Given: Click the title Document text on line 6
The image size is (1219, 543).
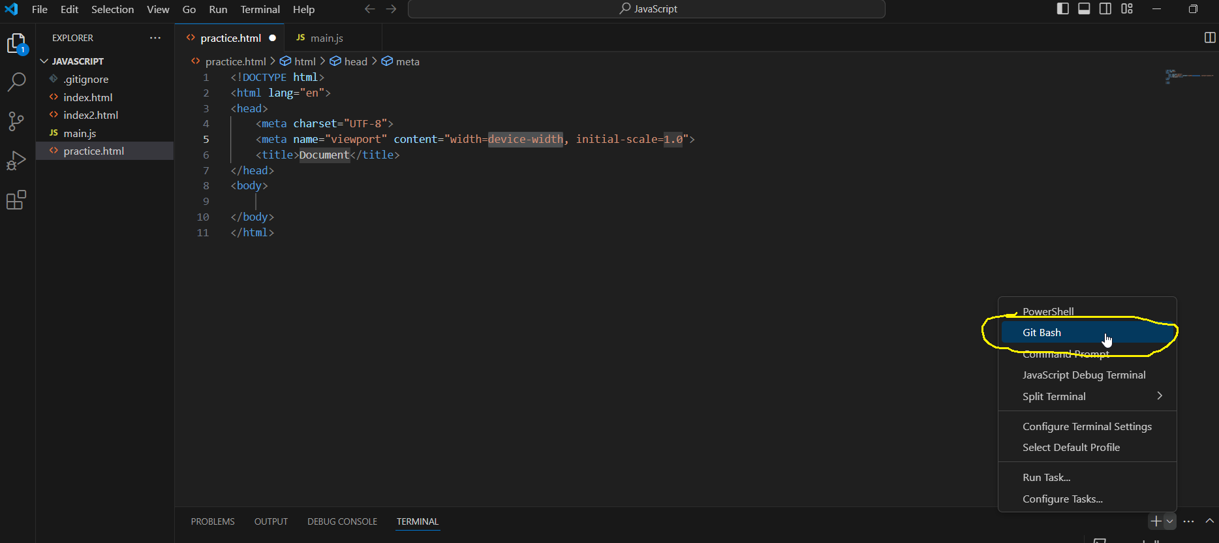Looking at the screenshot, I should (324, 155).
